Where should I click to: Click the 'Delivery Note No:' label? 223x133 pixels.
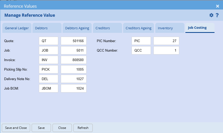pyautogui.click(x=17, y=79)
